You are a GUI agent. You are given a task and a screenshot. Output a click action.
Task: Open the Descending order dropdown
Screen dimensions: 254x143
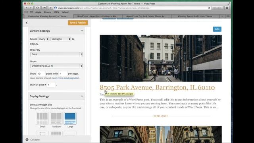(x=56, y=66)
